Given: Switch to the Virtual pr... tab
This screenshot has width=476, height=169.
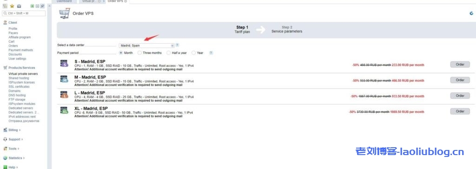Looking at the screenshot, I should click(x=89, y=1).
